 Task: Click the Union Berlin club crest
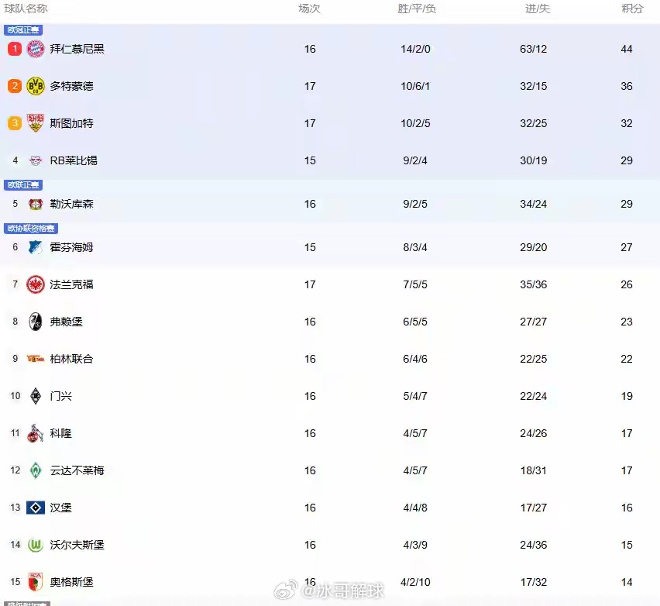(x=35, y=358)
